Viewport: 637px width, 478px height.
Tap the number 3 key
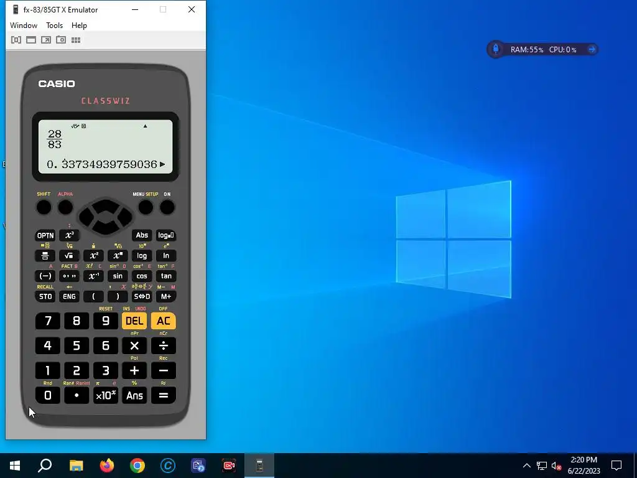[106, 371]
